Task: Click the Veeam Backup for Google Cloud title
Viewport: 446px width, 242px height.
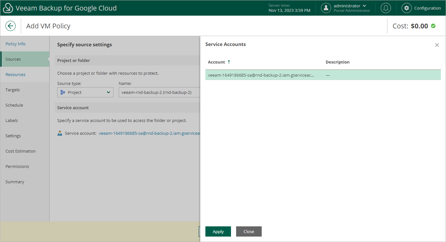Action: 66,8
